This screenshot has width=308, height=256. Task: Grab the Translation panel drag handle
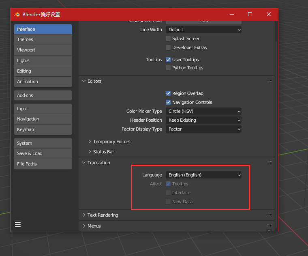pyautogui.click(x=269, y=162)
